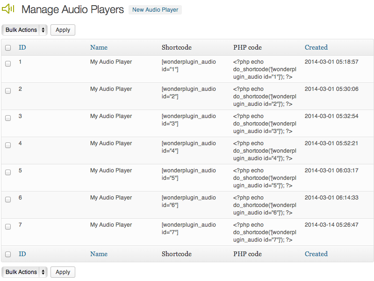The width and height of the screenshot is (374, 281).
Task: Click My Audio Player name in row 6
Action: click(111, 198)
